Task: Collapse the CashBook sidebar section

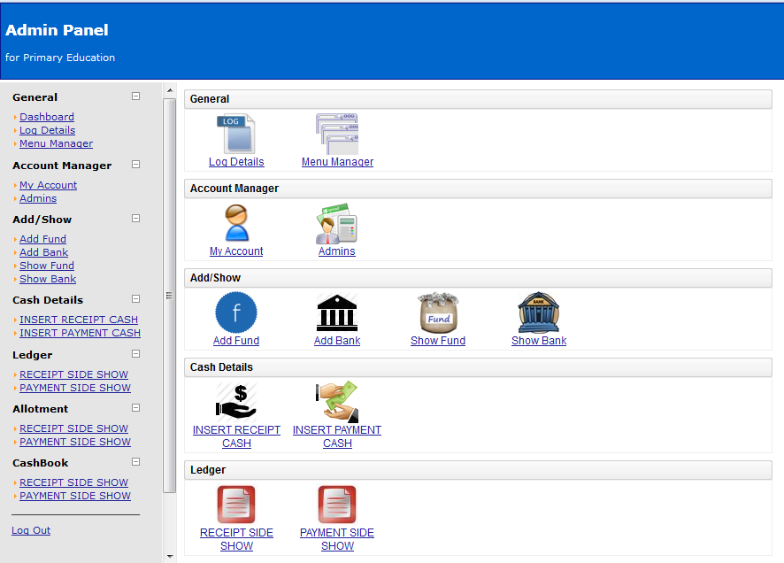Action: click(136, 462)
